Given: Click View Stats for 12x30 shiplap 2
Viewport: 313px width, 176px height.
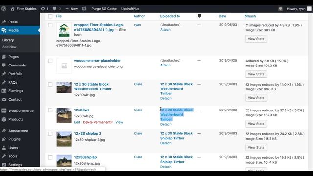Looking at the screenshot, I should point(256,148).
